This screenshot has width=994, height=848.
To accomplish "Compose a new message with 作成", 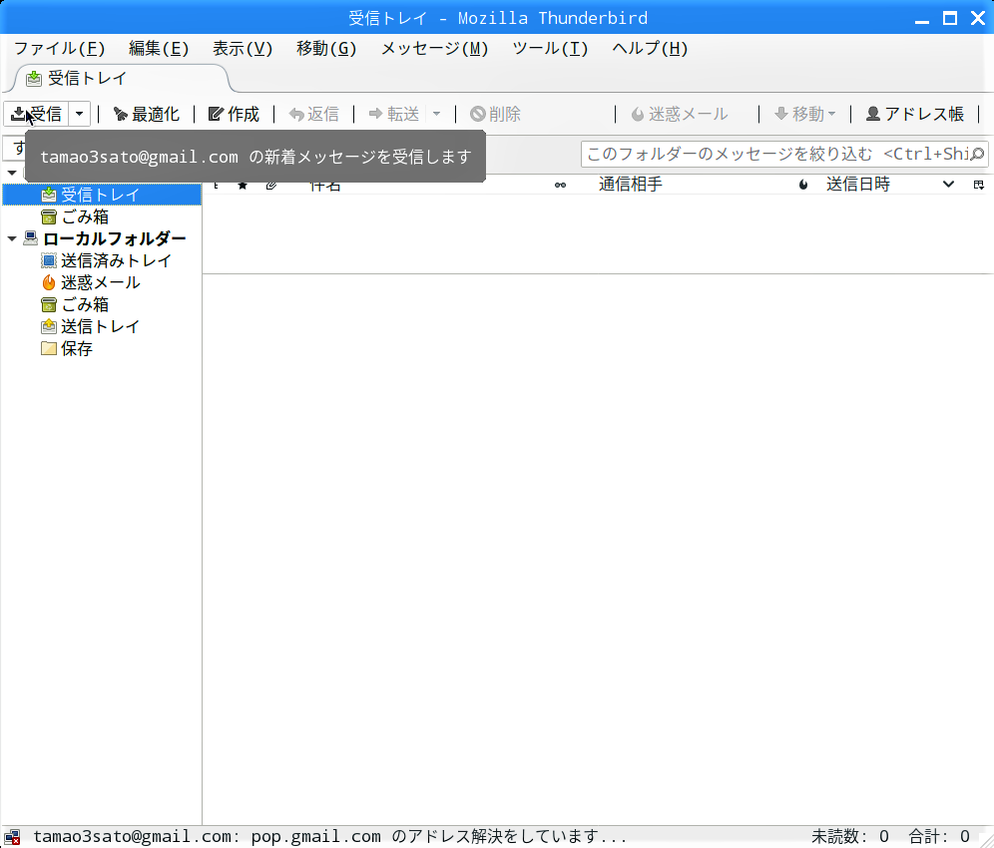I will [234, 114].
